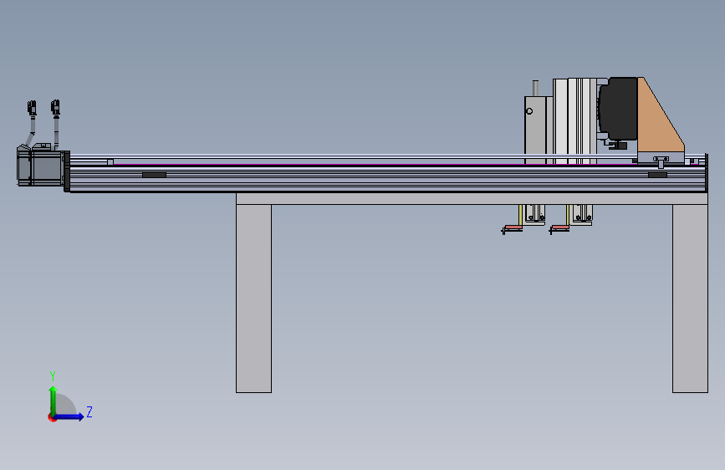This screenshot has height=470, width=725.
Task: Select the black motor on the carriage
Action: [x=618, y=108]
